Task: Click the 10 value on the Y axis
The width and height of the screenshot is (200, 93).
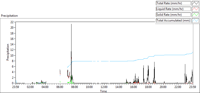Action: pos(12,55)
